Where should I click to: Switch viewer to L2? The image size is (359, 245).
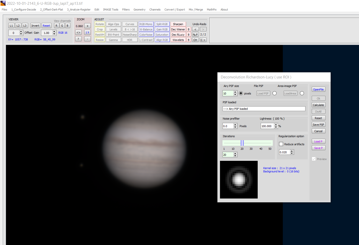click(x=18, y=26)
